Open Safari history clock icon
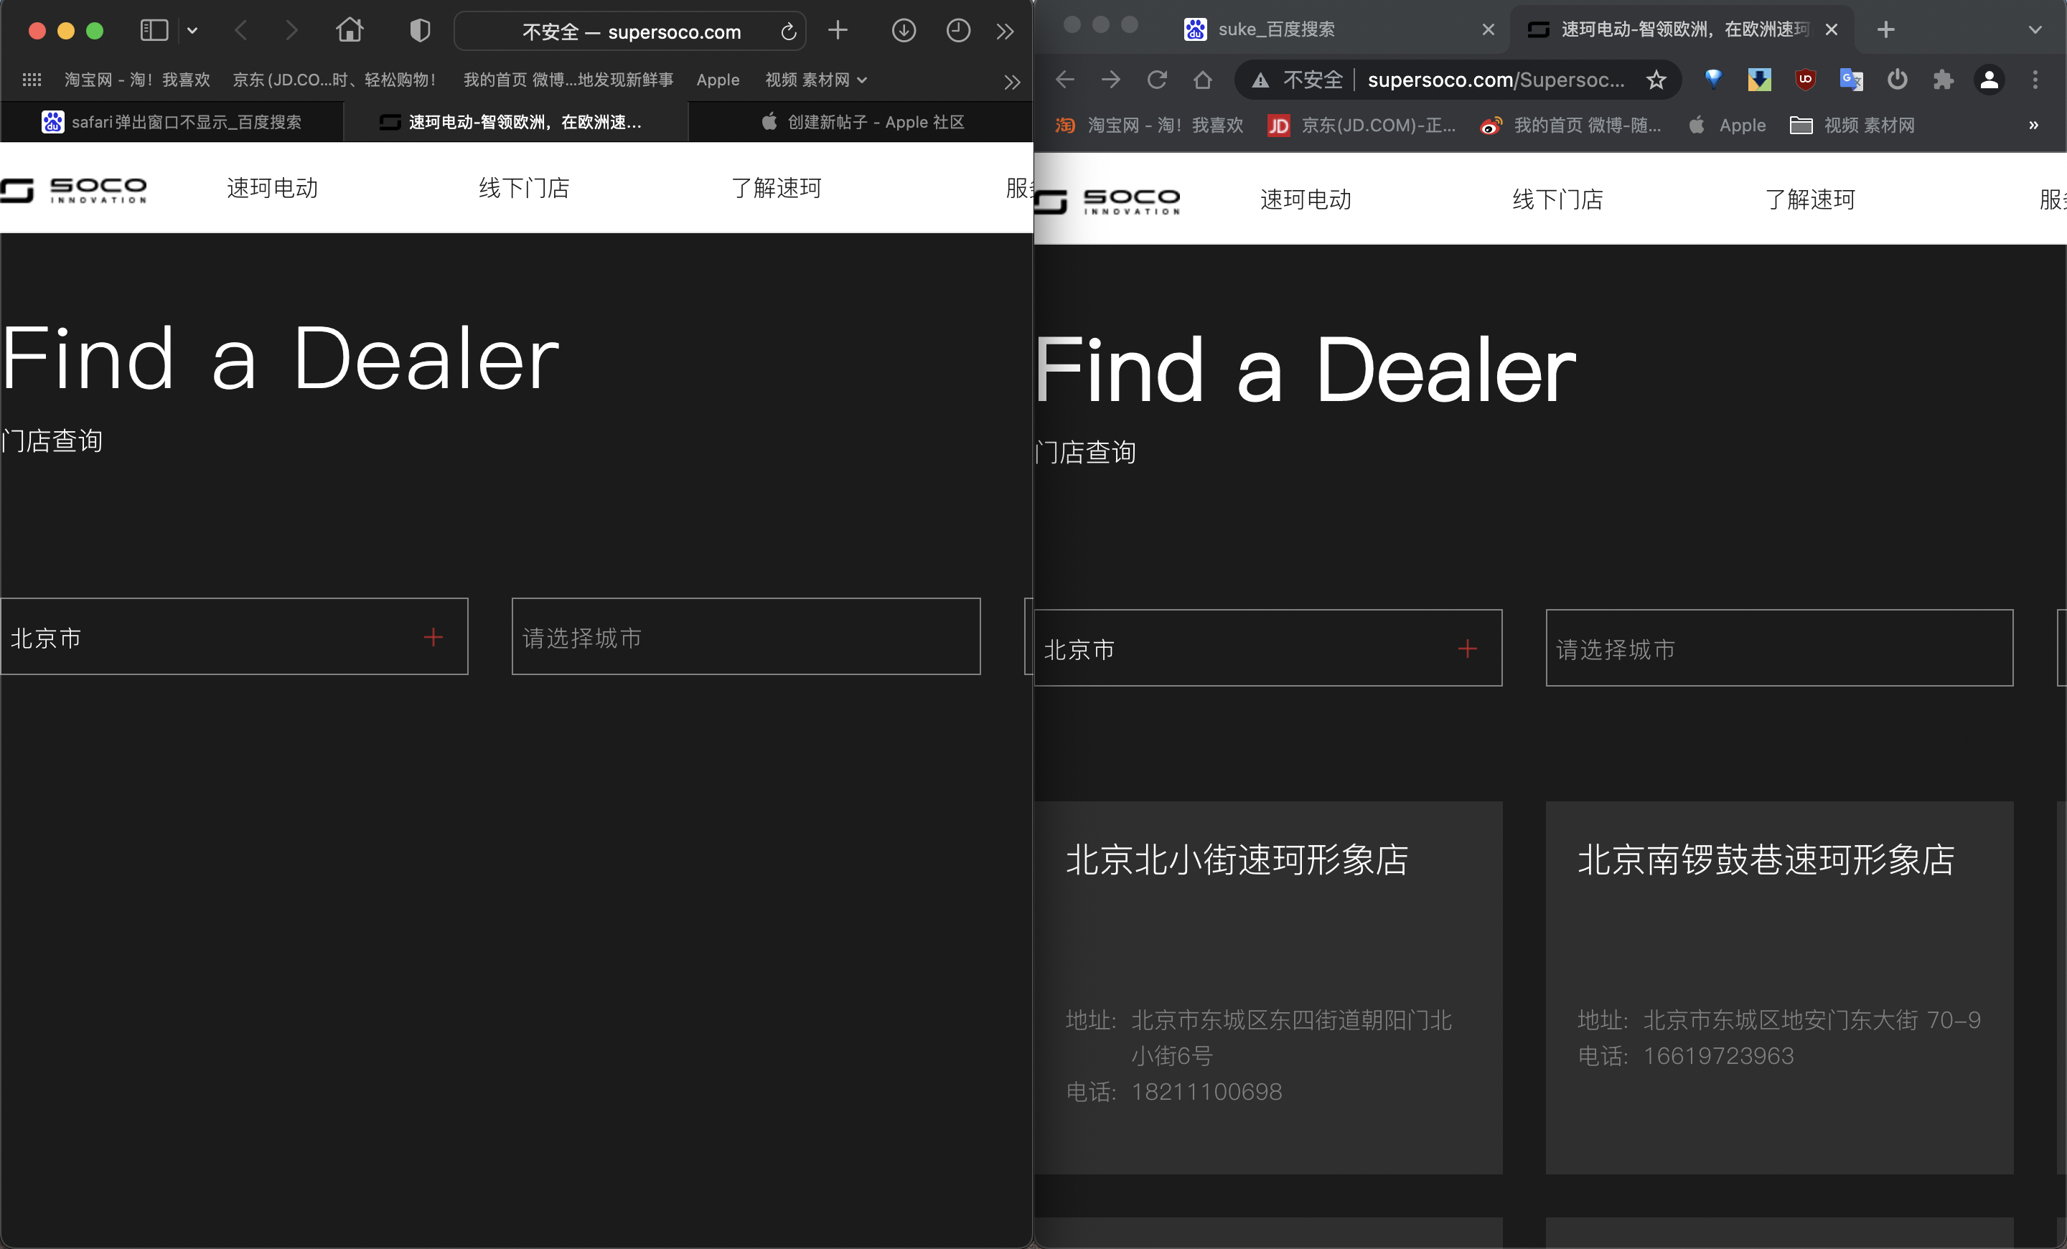Screen dimensions: 2067x1249 coord(958,31)
